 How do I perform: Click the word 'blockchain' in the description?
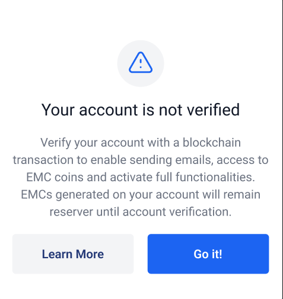coord(212,142)
